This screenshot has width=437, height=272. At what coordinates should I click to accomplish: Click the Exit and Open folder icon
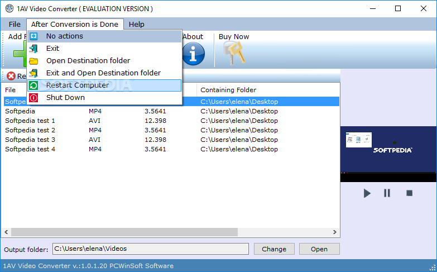coord(33,73)
